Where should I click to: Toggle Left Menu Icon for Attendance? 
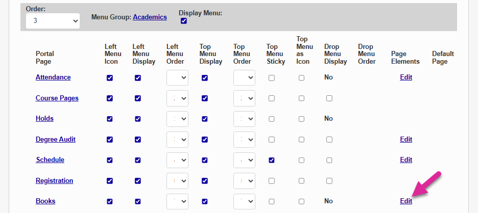pyautogui.click(x=110, y=78)
